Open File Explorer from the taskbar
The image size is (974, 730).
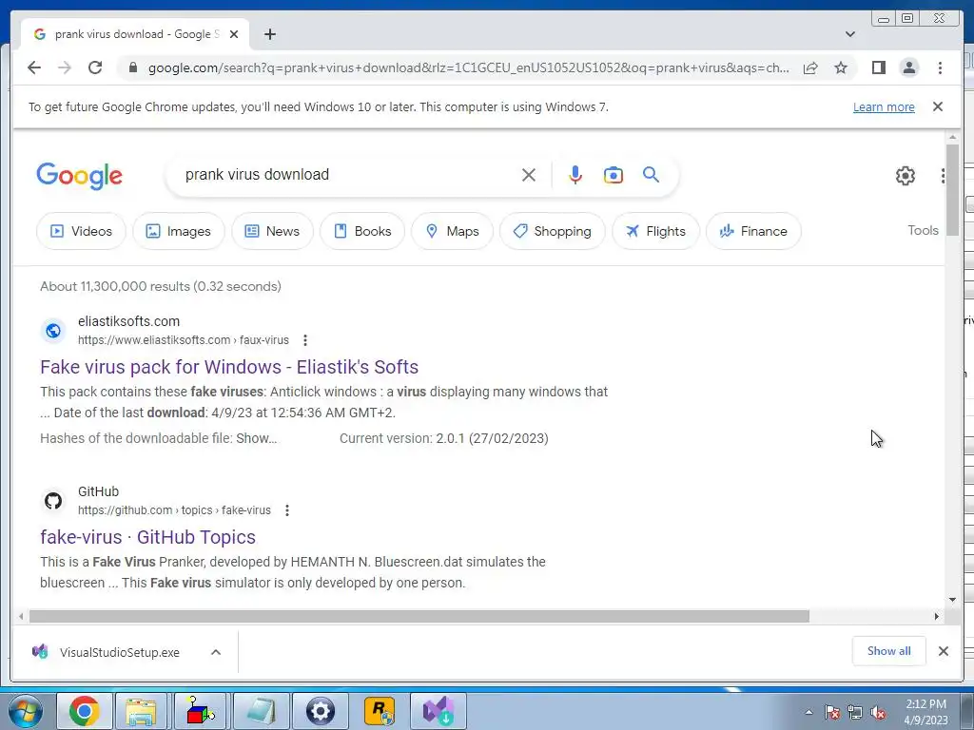coord(142,711)
